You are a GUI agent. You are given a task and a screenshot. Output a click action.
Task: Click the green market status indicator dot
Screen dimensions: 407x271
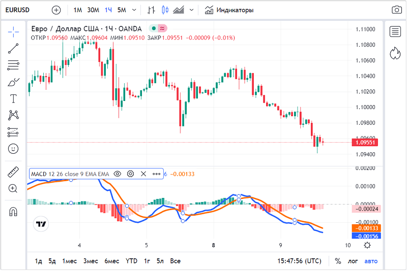click(154, 28)
